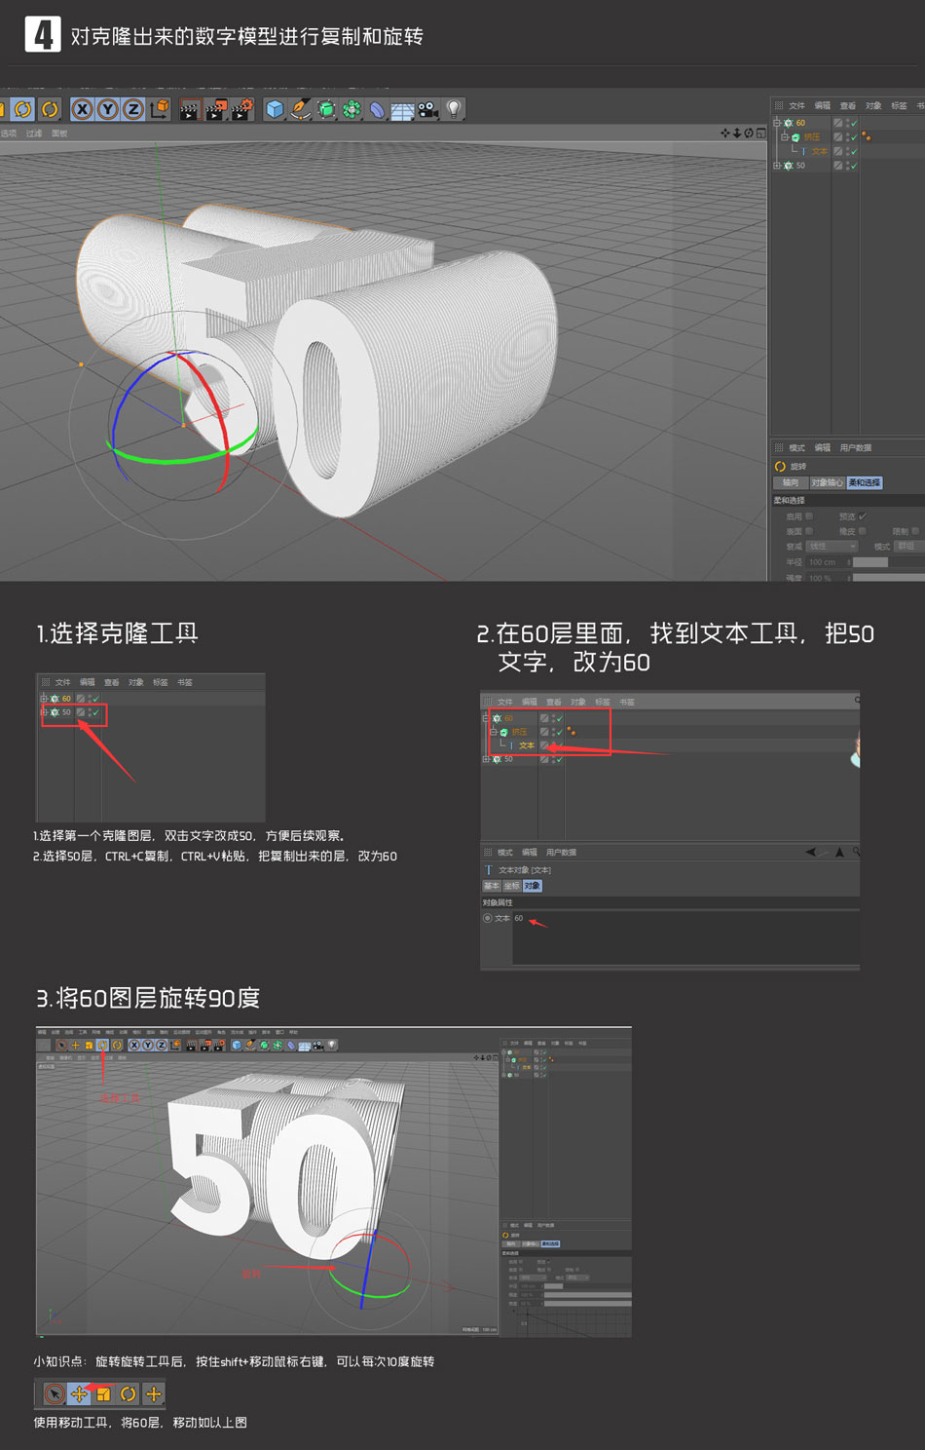This screenshot has height=1450, width=925.
Task: Adjust the 强度 strength slider bar
Action: pos(888,577)
